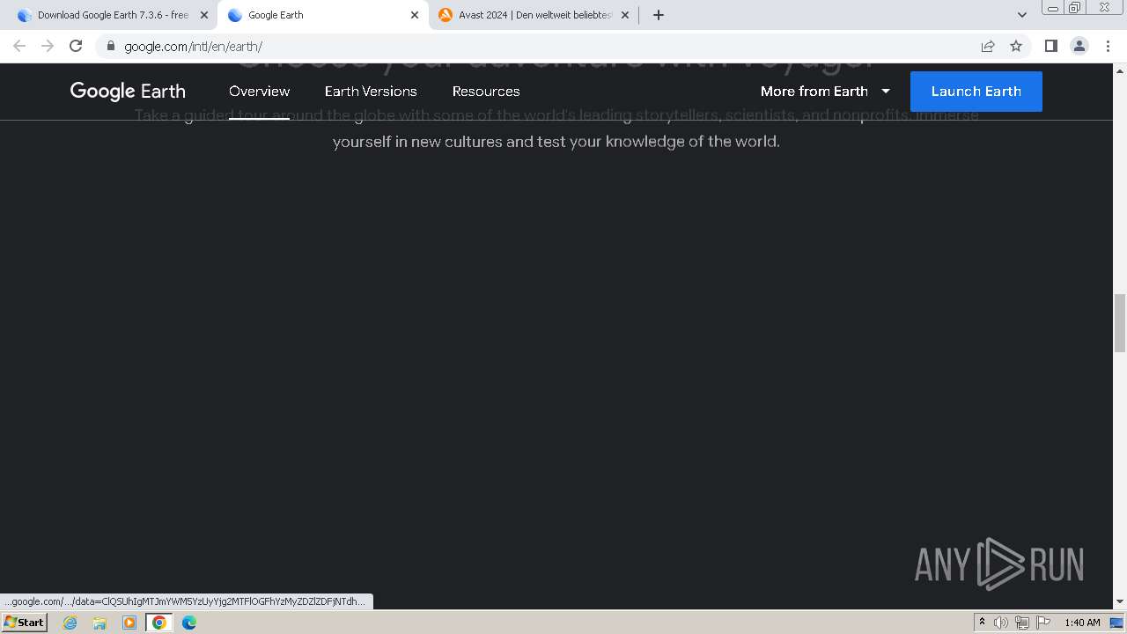Open the Overview nav item
This screenshot has height=634, width=1127.
click(x=259, y=91)
